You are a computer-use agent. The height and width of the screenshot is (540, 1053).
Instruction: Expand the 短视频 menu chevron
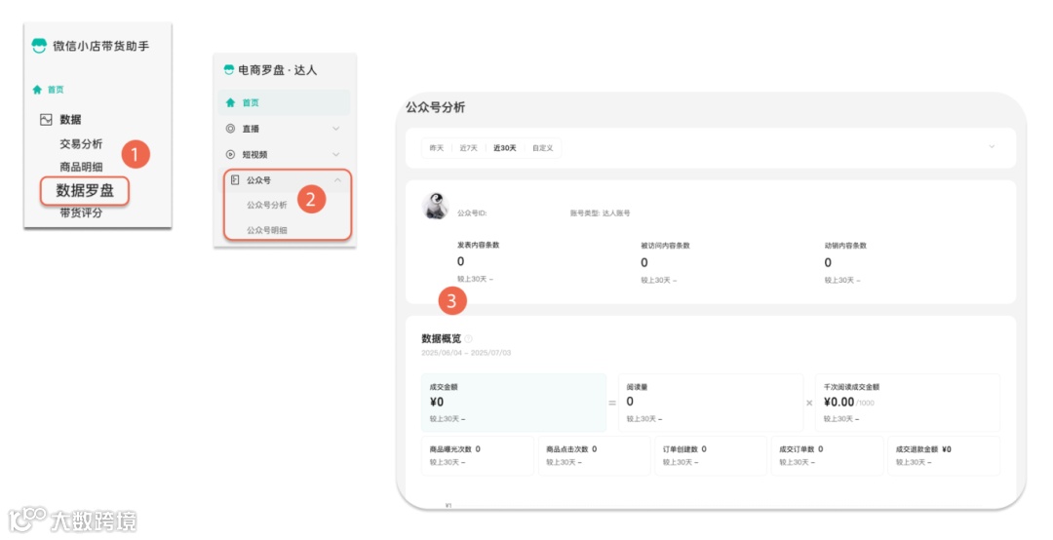[335, 154]
